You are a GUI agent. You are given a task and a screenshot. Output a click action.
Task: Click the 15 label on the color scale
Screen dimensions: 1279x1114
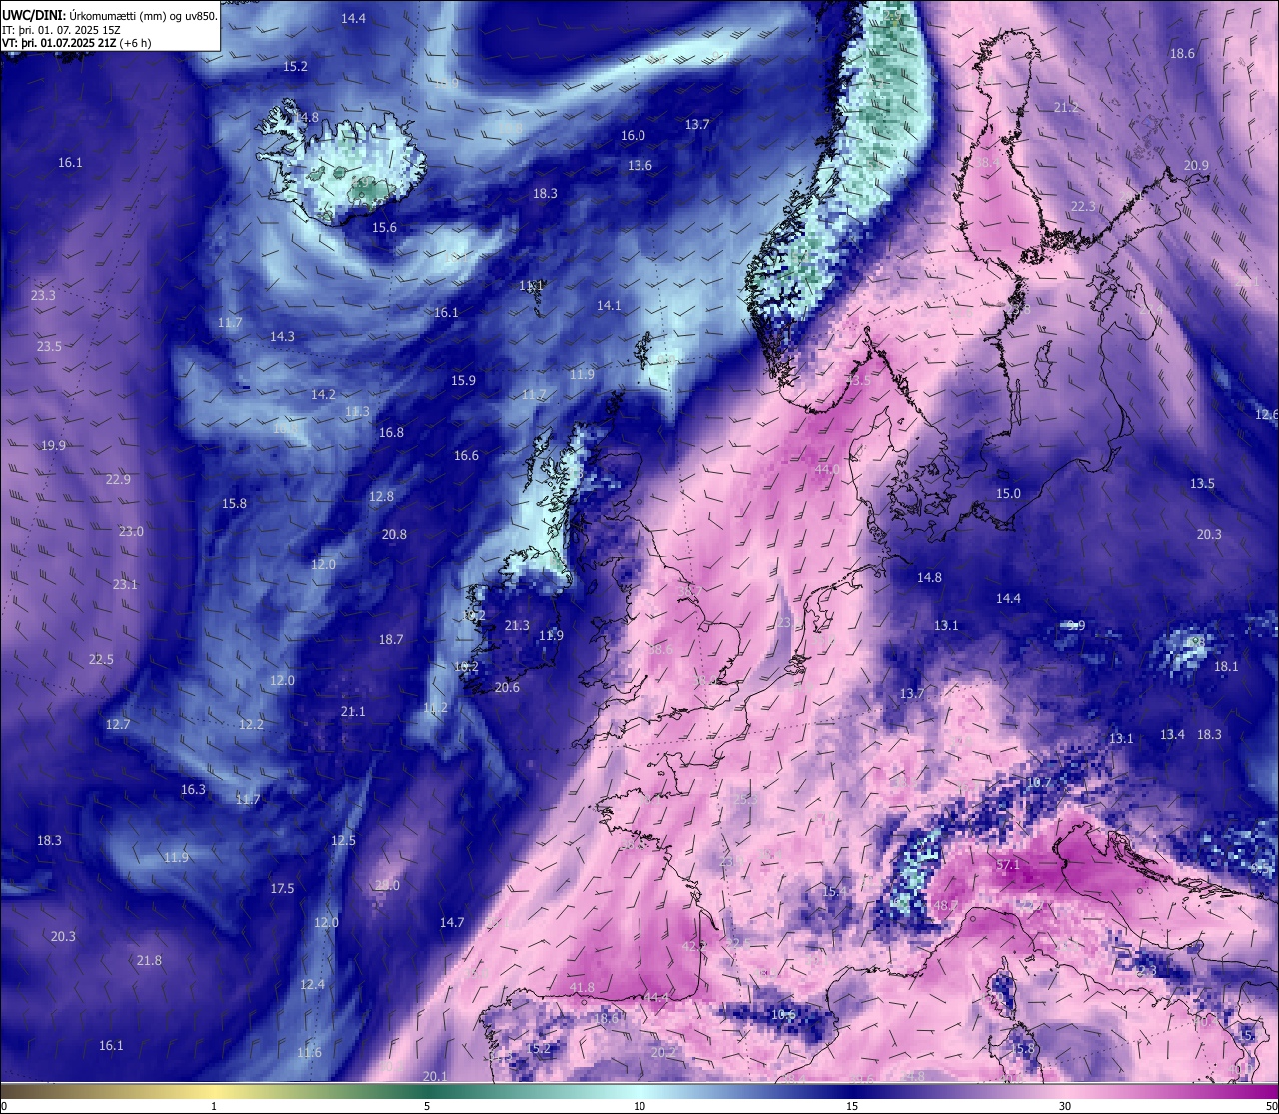coord(852,1106)
